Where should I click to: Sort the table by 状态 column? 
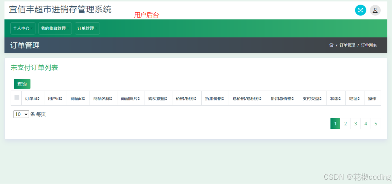(x=336, y=98)
